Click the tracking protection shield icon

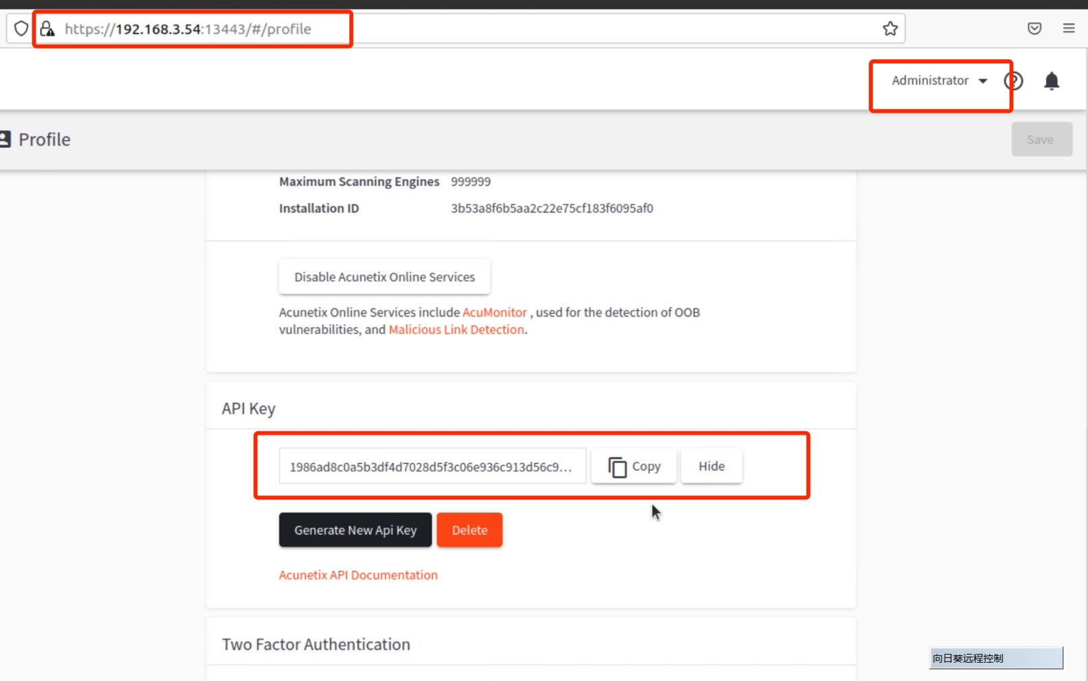pos(21,28)
